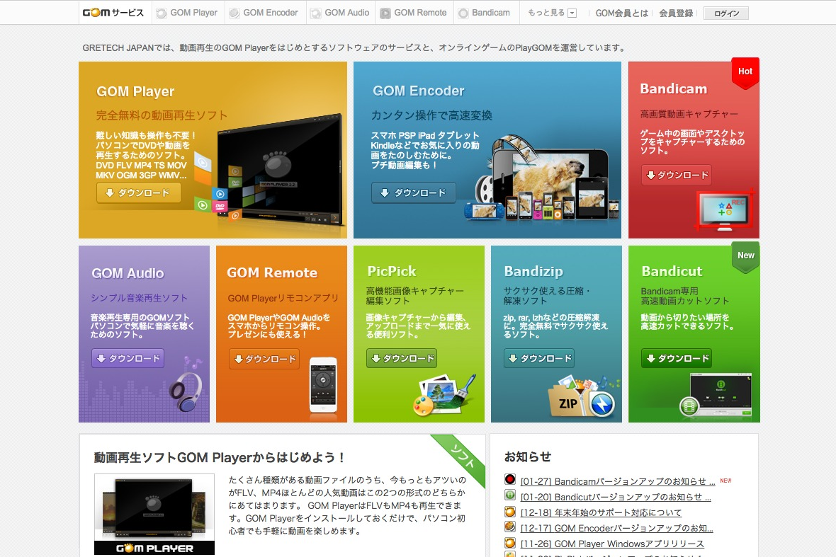This screenshot has width=836, height=557.
Task: Click the New badge on Bandicut
Action: point(745,257)
